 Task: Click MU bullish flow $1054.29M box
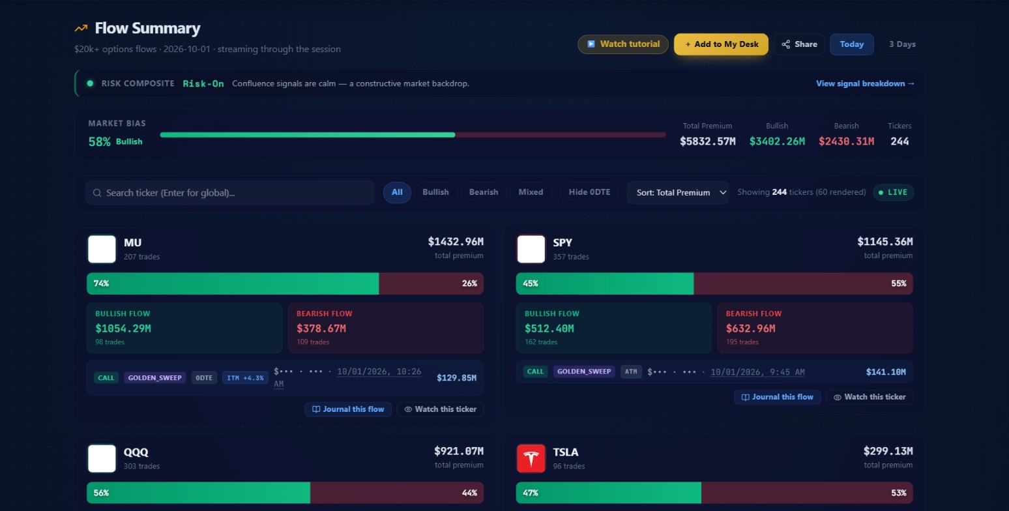[184, 328]
